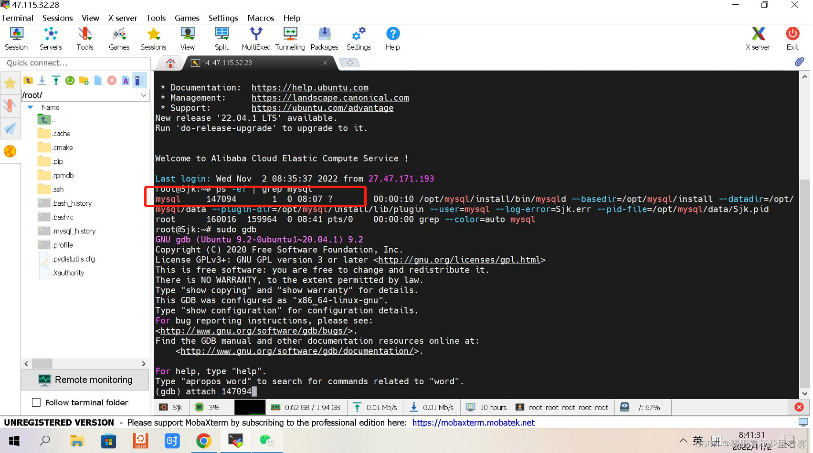Viewport: 813px width, 453px height.
Task: Download selected files from SFTP toolbar
Action: 42,81
